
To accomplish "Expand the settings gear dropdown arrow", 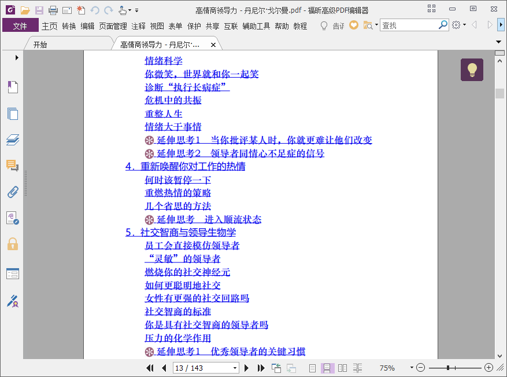I will [465, 25].
